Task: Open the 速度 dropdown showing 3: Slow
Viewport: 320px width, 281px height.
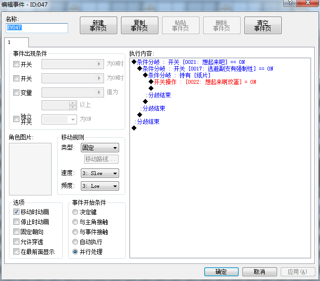Action: point(100,173)
